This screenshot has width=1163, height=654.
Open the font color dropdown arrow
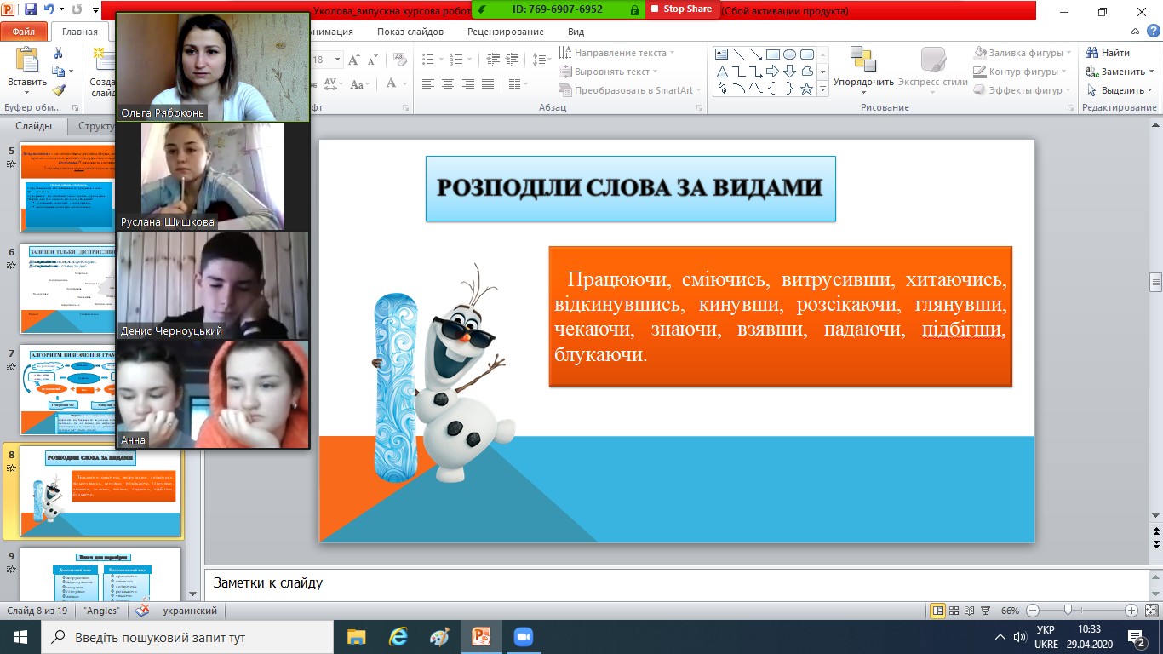pos(405,84)
